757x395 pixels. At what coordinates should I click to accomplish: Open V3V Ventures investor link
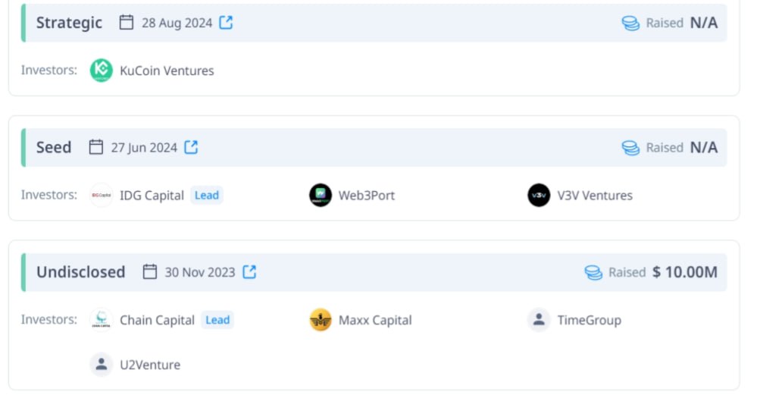coord(595,195)
